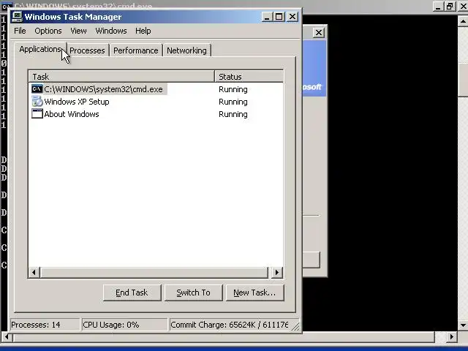Click Running status of Windows XP Setup

pyautogui.click(x=233, y=102)
